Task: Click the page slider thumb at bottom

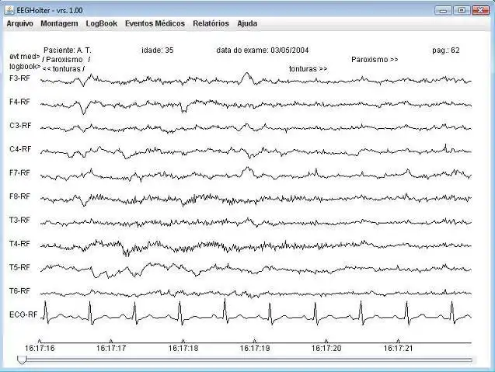Action: click(22, 360)
